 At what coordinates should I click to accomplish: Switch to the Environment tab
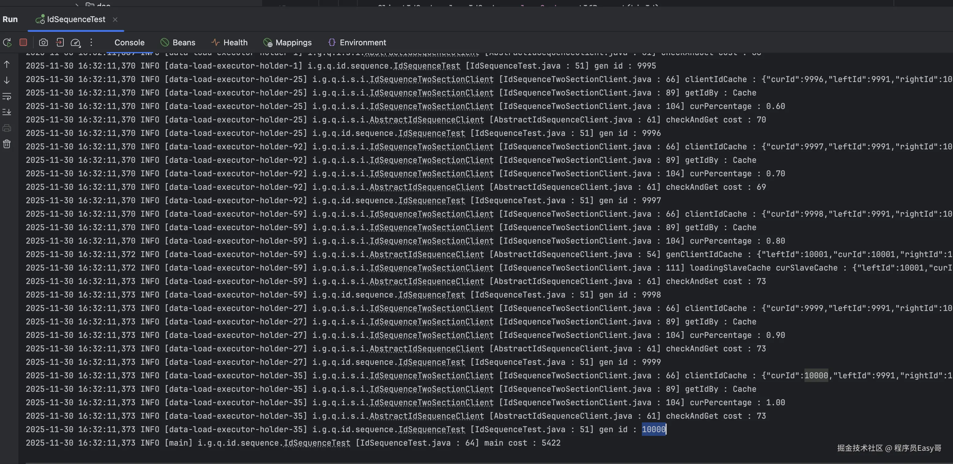tap(357, 43)
